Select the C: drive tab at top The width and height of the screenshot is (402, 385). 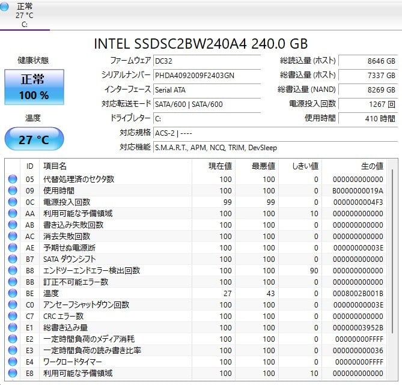[x=25, y=16]
